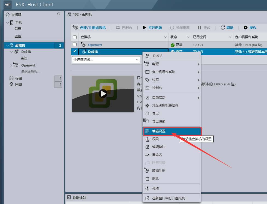This screenshot has height=204, width=267.
Task: Click the console monitor icon in toolbar
Action: coord(118,28)
